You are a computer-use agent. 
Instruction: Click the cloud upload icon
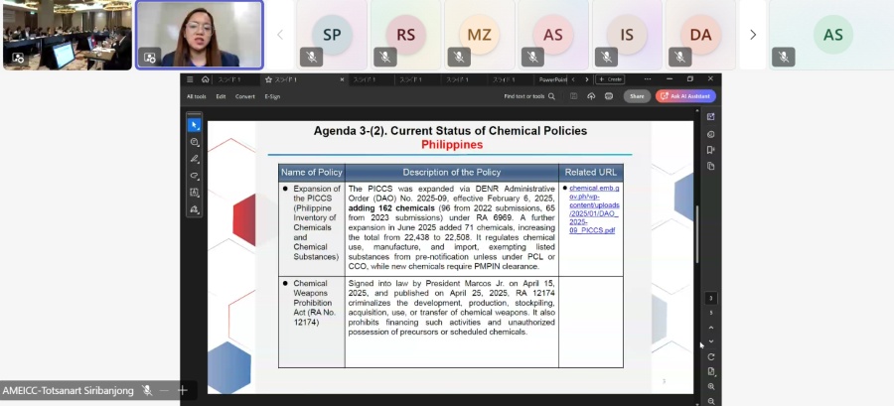click(x=591, y=96)
